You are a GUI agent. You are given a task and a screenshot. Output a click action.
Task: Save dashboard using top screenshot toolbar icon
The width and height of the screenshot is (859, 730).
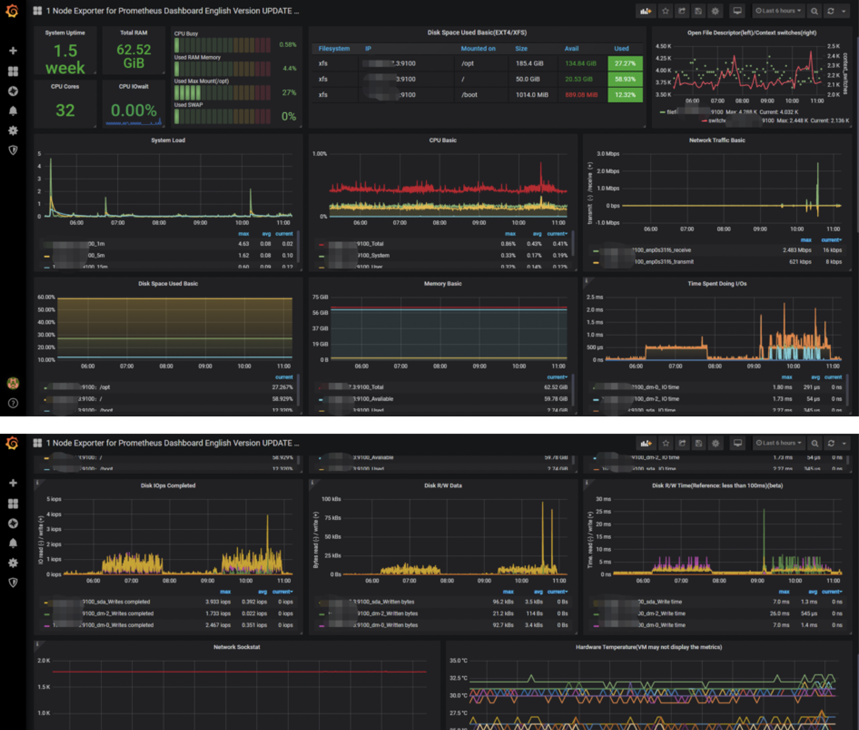point(698,11)
